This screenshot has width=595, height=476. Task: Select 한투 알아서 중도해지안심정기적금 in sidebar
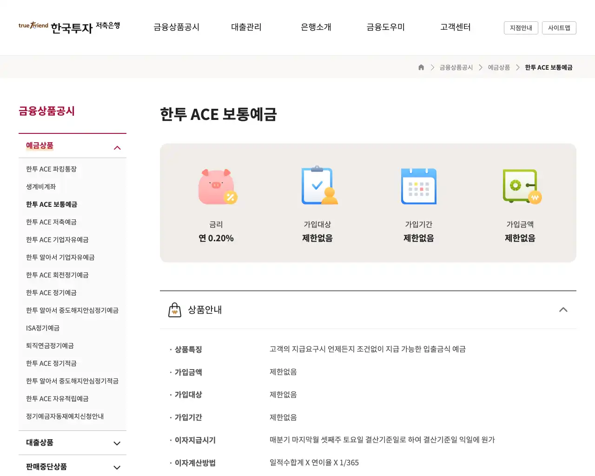click(72, 381)
